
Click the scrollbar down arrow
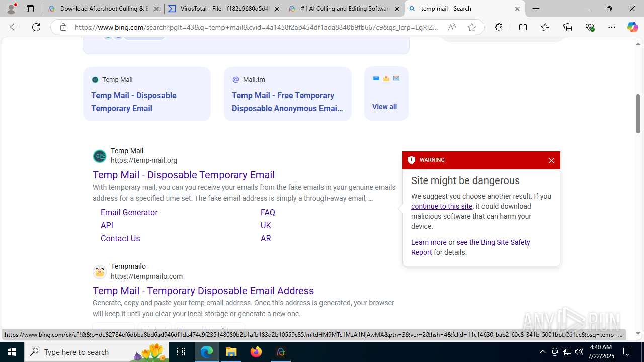click(x=638, y=333)
